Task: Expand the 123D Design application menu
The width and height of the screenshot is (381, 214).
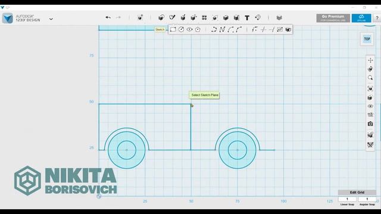Action: (51, 18)
